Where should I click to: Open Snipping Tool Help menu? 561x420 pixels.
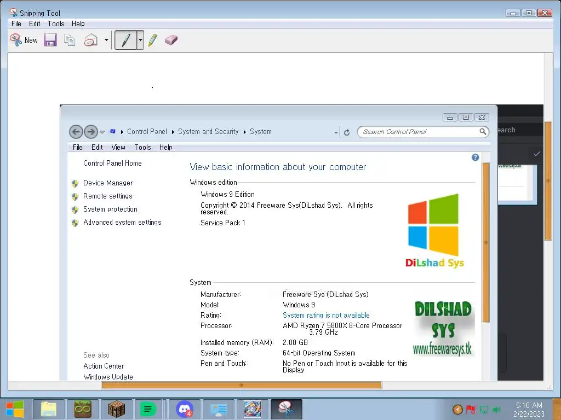(x=78, y=24)
